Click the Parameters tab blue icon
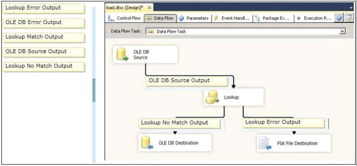 182,18
